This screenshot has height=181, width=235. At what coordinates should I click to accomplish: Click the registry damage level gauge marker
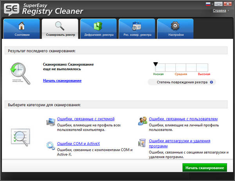pos(156,64)
